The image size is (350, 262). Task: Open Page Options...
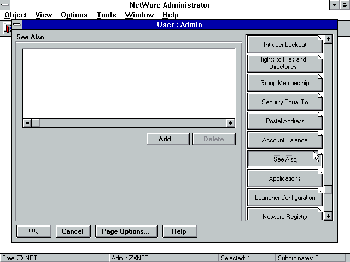point(126,231)
